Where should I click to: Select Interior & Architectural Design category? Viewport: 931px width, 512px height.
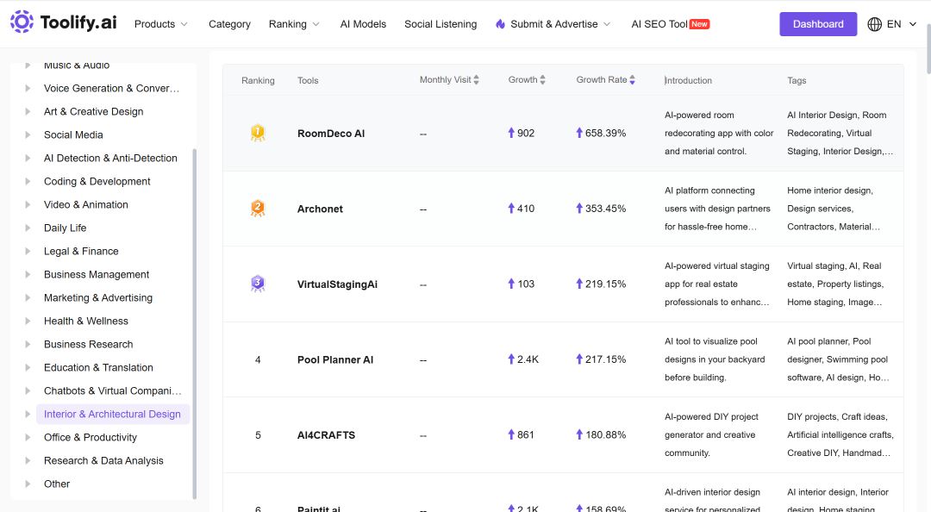(x=112, y=414)
